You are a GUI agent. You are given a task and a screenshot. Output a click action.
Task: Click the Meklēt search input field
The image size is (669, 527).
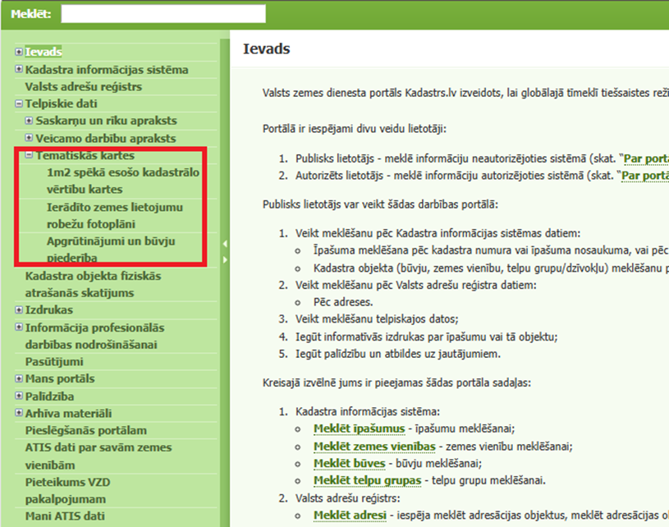(x=163, y=14)
